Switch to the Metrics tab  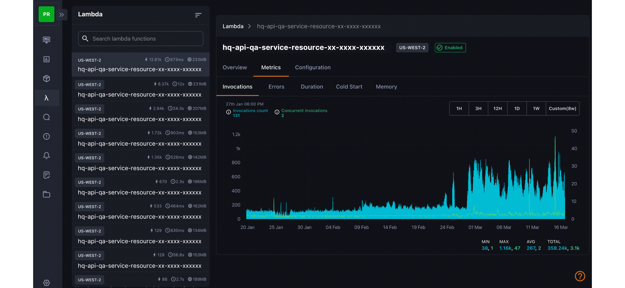[x=271, y=67]
